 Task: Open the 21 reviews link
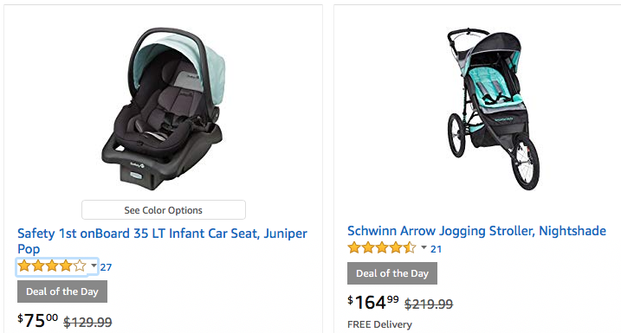tap(436, 249)
